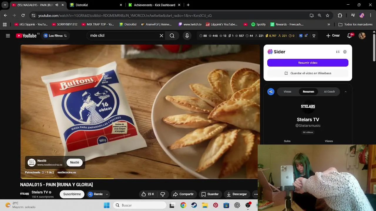Screen dimensions: 376x211
Task: Open the tab search dropdown arrow
Action: point(5,5)
